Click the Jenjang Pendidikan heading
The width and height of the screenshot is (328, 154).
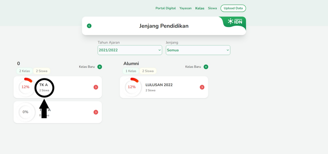(x=164, y=26)
